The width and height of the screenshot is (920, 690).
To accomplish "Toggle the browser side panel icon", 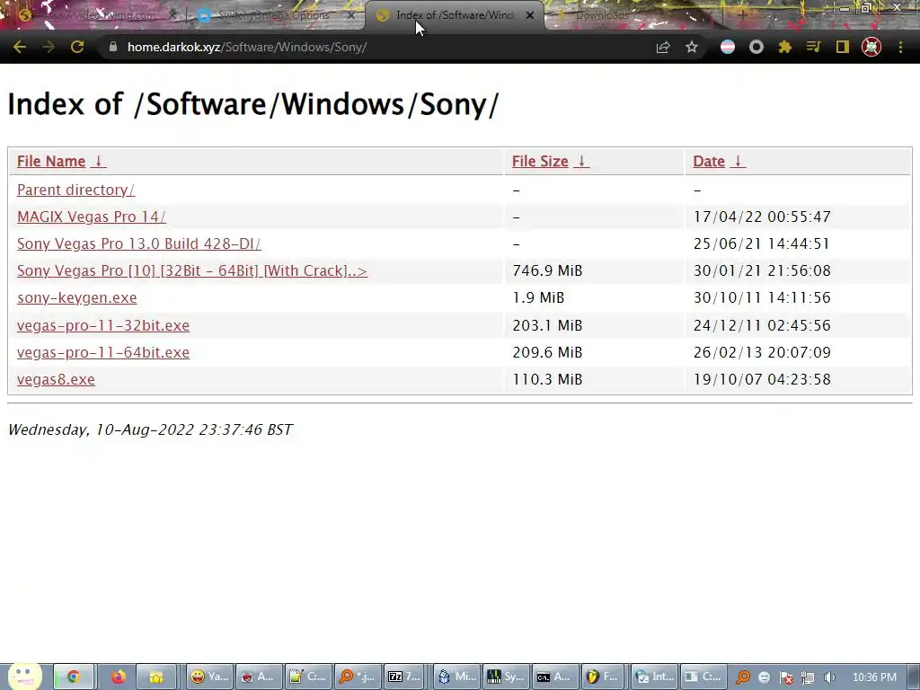I will (843, 47).
